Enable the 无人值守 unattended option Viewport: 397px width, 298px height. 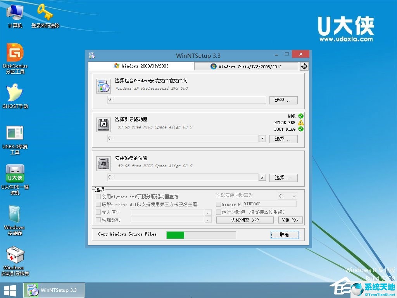point(97,212)
